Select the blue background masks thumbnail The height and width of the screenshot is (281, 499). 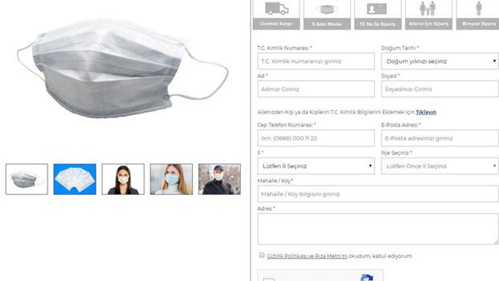coord(75,179)
